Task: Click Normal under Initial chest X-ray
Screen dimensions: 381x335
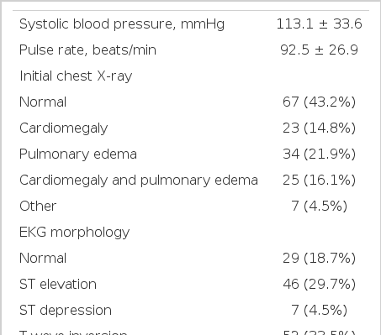Action: coord(43,102)
